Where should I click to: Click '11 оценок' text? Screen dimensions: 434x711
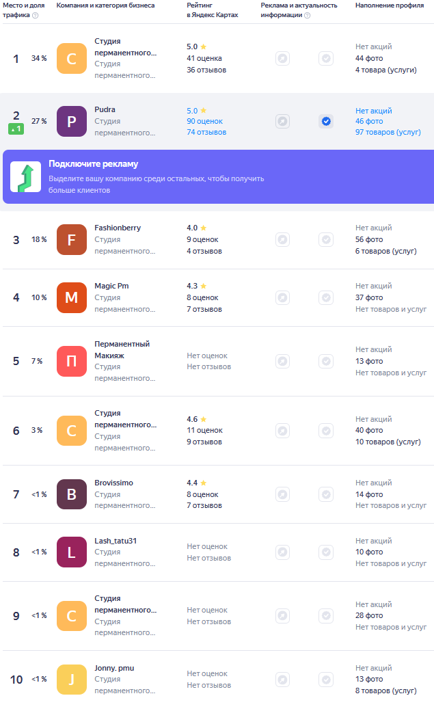point(204,430)
